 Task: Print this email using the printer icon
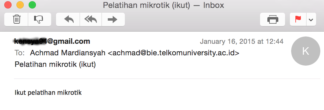point(273,20)
